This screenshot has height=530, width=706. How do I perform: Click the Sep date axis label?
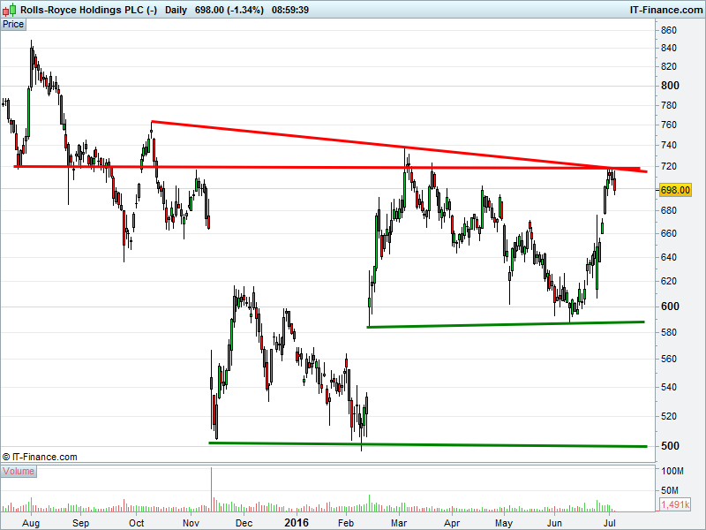pos(80,523)
